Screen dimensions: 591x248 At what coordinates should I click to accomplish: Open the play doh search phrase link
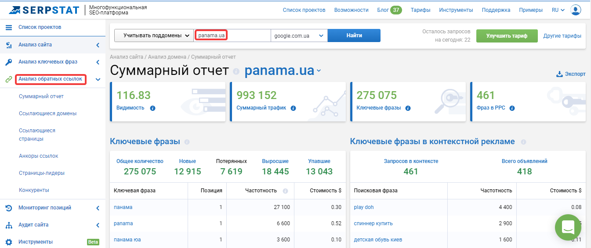tap(364, 207)
